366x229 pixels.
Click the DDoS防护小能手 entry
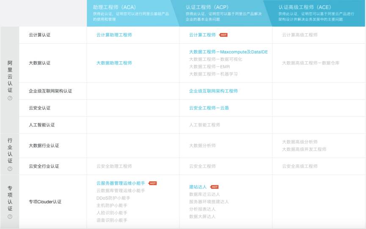click(x=113, y=198)
